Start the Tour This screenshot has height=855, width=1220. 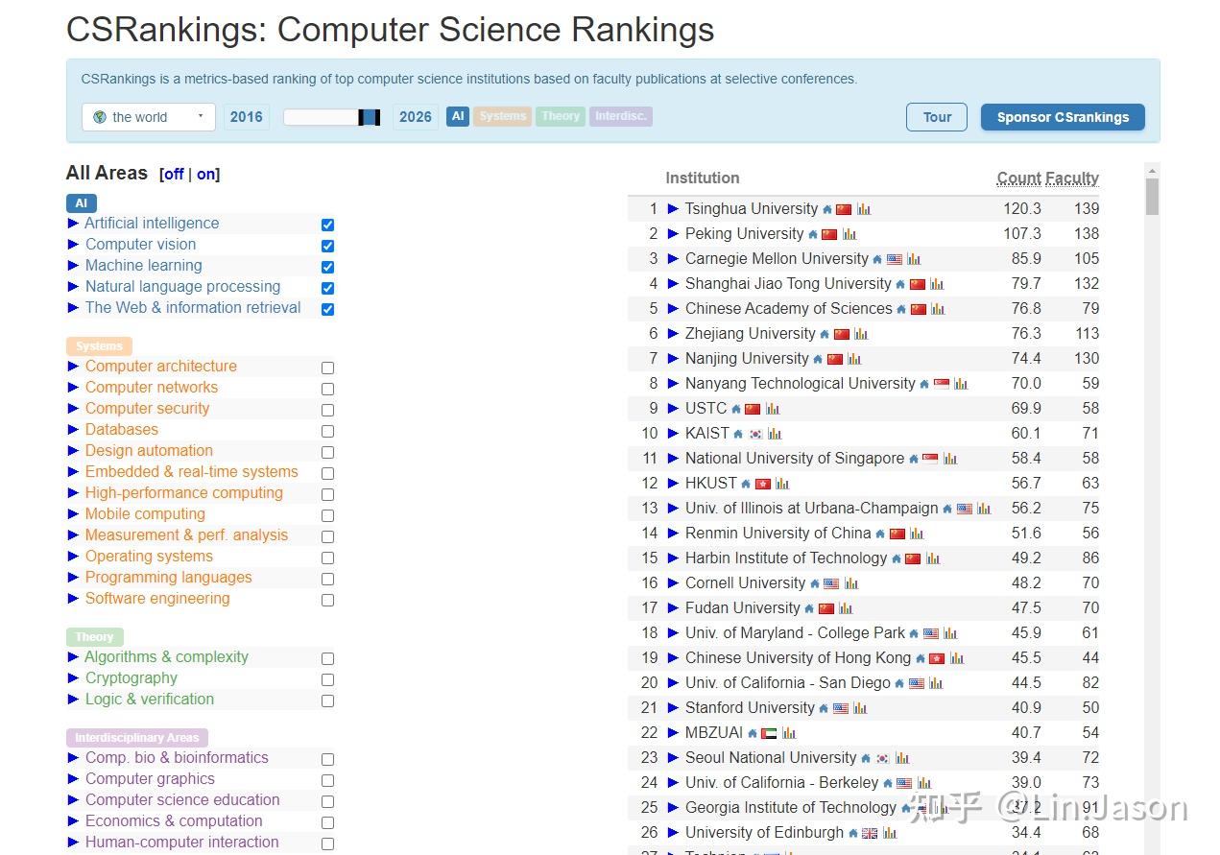tap(937, 117)
